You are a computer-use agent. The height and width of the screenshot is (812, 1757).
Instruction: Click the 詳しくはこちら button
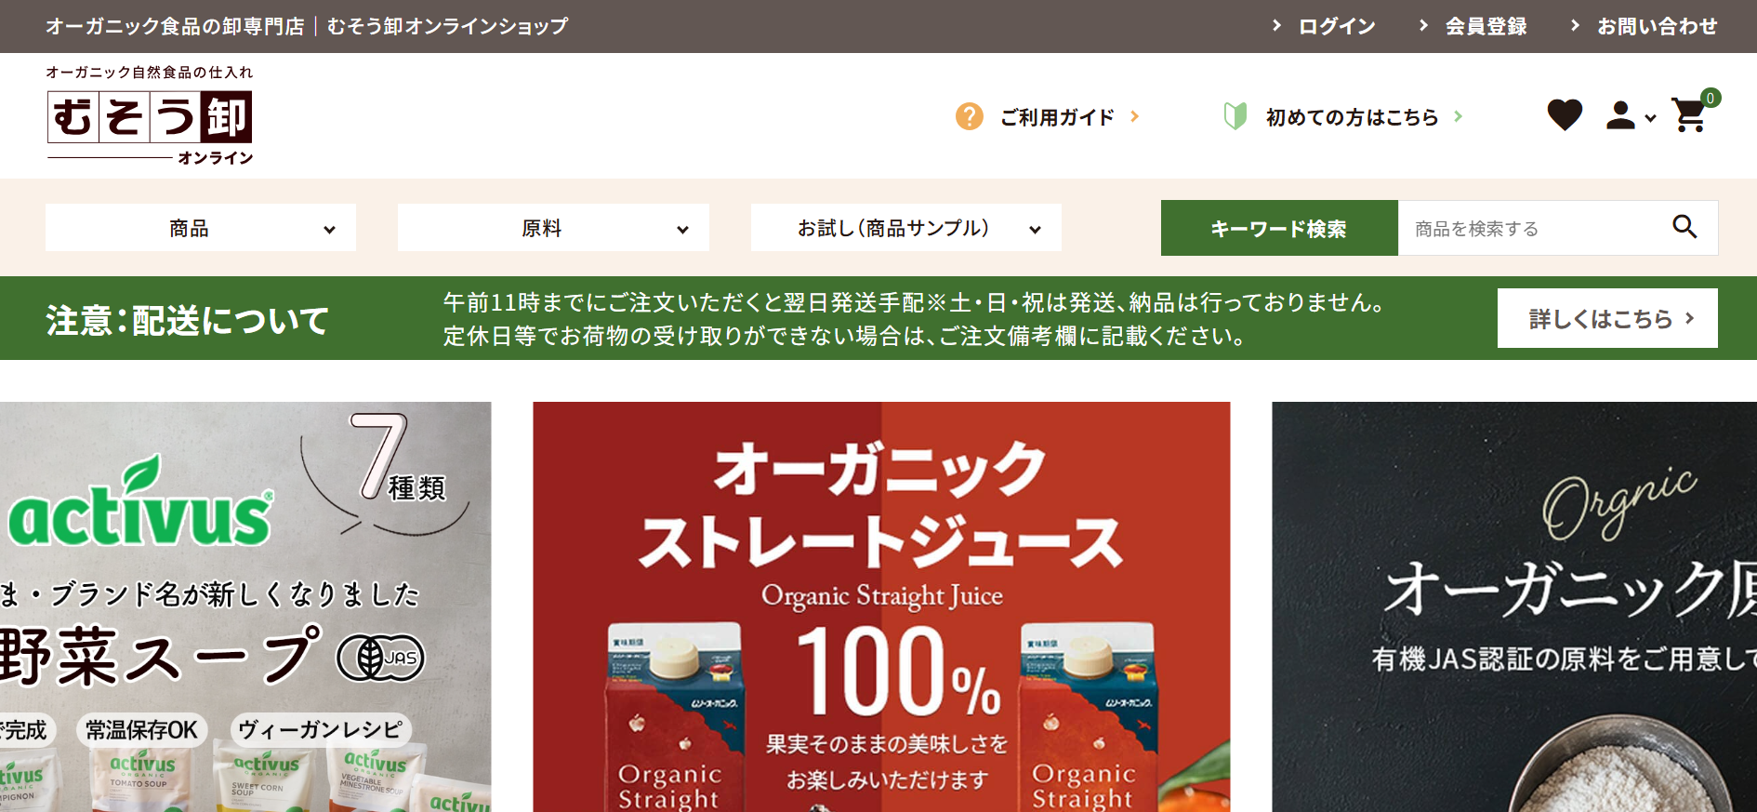click(1607, 318)
